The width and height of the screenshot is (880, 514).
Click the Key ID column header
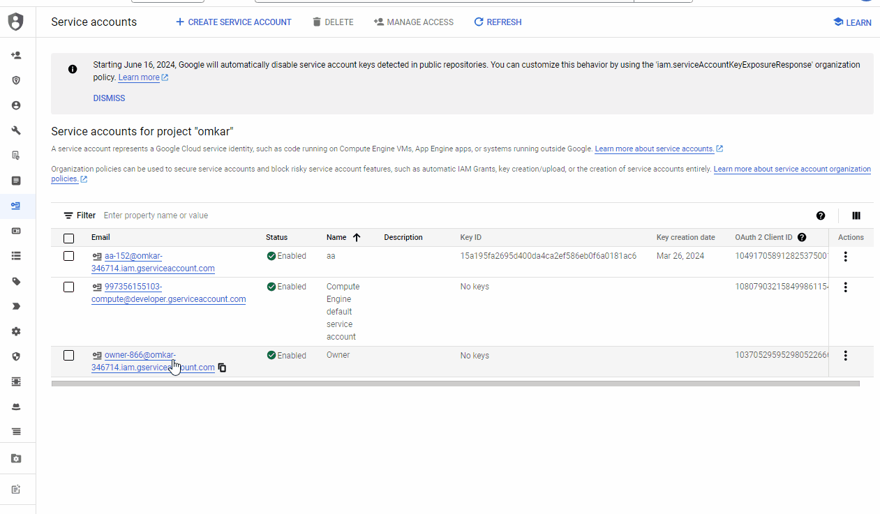471,237
